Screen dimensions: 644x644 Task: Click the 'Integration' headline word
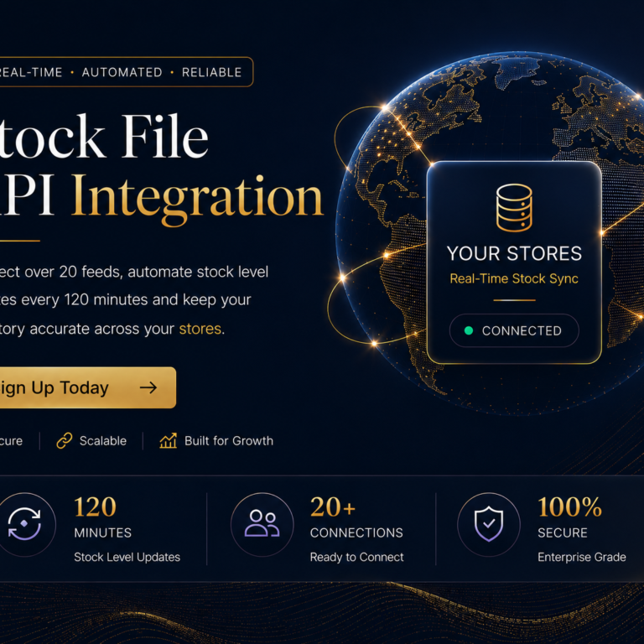(198, 200)
